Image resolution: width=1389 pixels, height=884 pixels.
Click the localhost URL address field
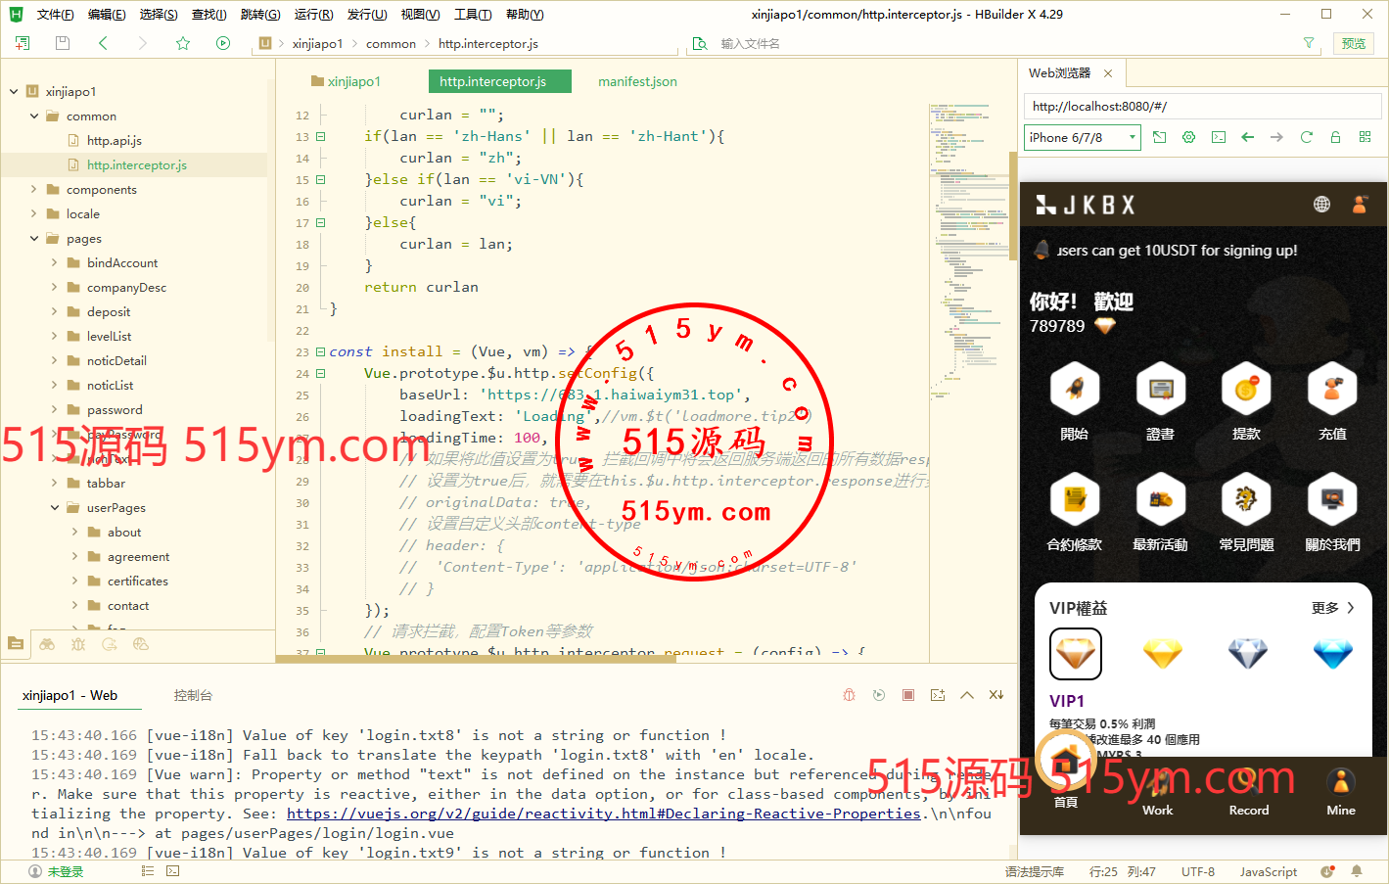click(1202, 106)
